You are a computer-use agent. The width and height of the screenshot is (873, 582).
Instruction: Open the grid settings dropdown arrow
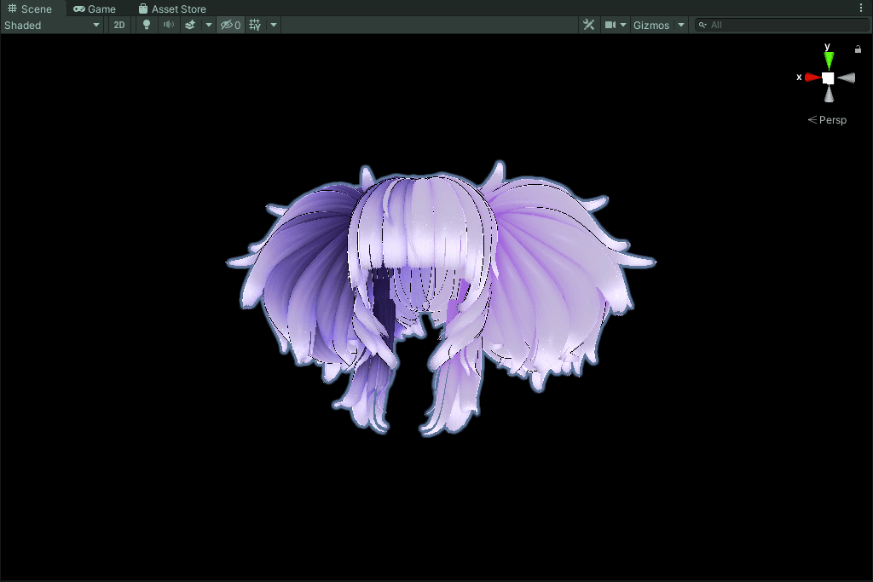[x=274, y=25]
